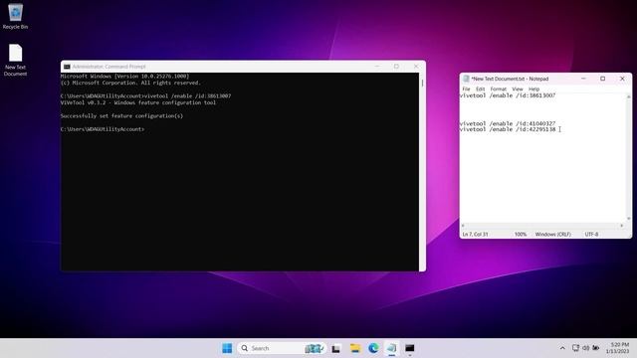The width and height of the screenshot is (637, 358).
Task: Click Windows (CRLF) status entry
Action: click(553, 235)
